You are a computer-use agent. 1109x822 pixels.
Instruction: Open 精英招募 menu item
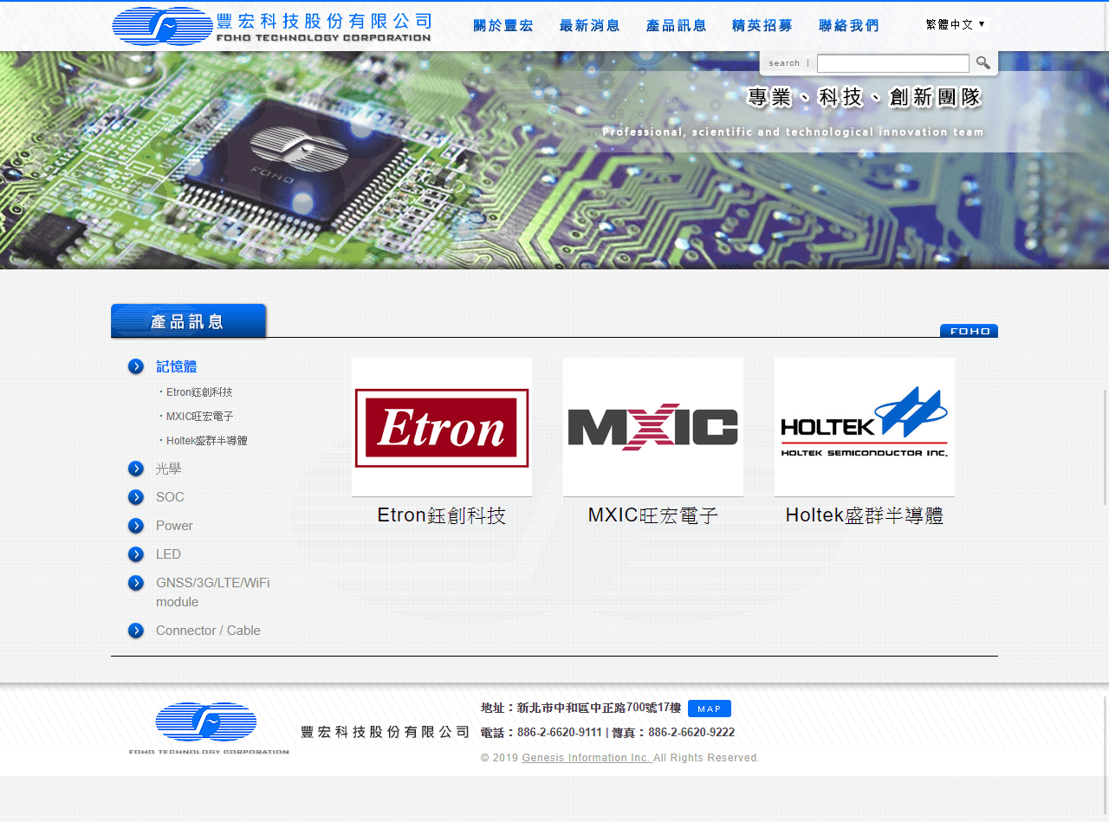(762, 25)
